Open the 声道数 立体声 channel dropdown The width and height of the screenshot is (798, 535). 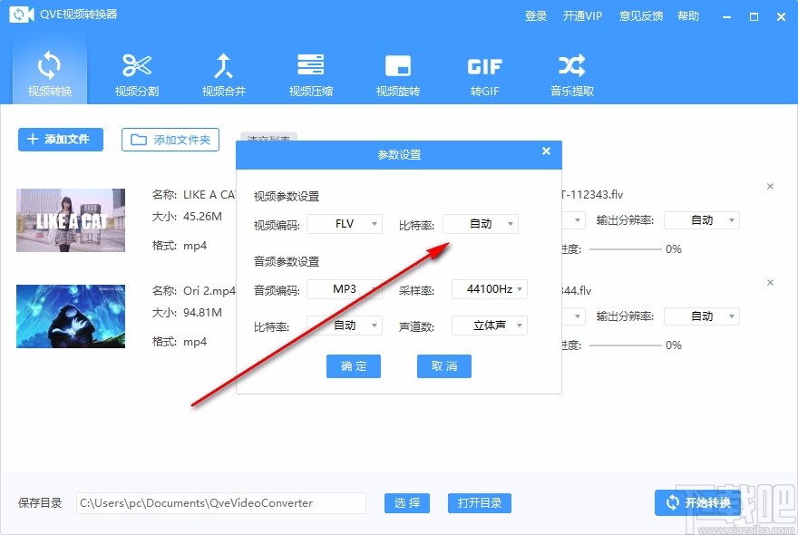[490, 325]
